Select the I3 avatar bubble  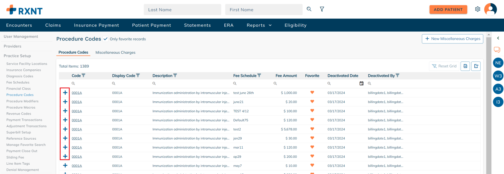coord(498,102)
